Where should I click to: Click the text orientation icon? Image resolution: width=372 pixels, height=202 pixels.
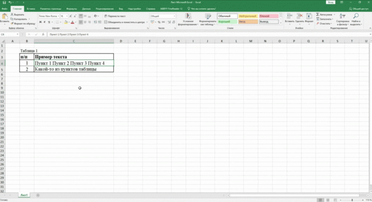(x=95, y=16)
